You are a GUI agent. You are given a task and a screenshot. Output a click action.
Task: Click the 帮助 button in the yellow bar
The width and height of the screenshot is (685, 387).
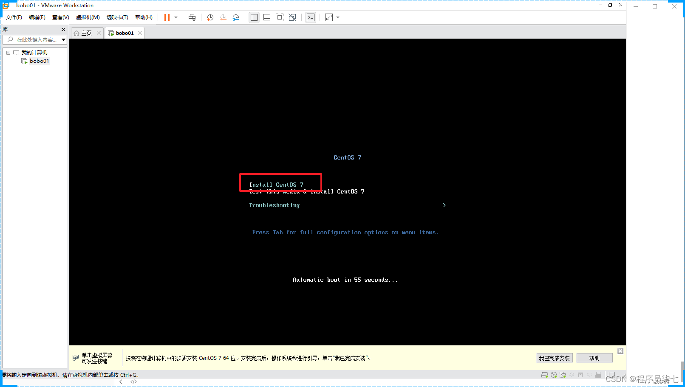(x=594, y=358)
